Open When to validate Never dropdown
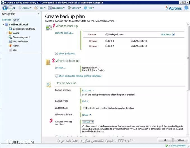This screenshot has width=190, height=148. pos(87,115)
